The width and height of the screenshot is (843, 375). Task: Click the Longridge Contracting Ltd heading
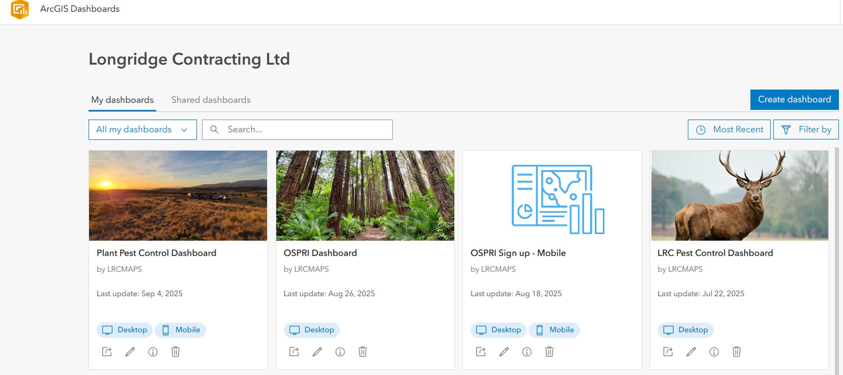[x=189, y=59]
